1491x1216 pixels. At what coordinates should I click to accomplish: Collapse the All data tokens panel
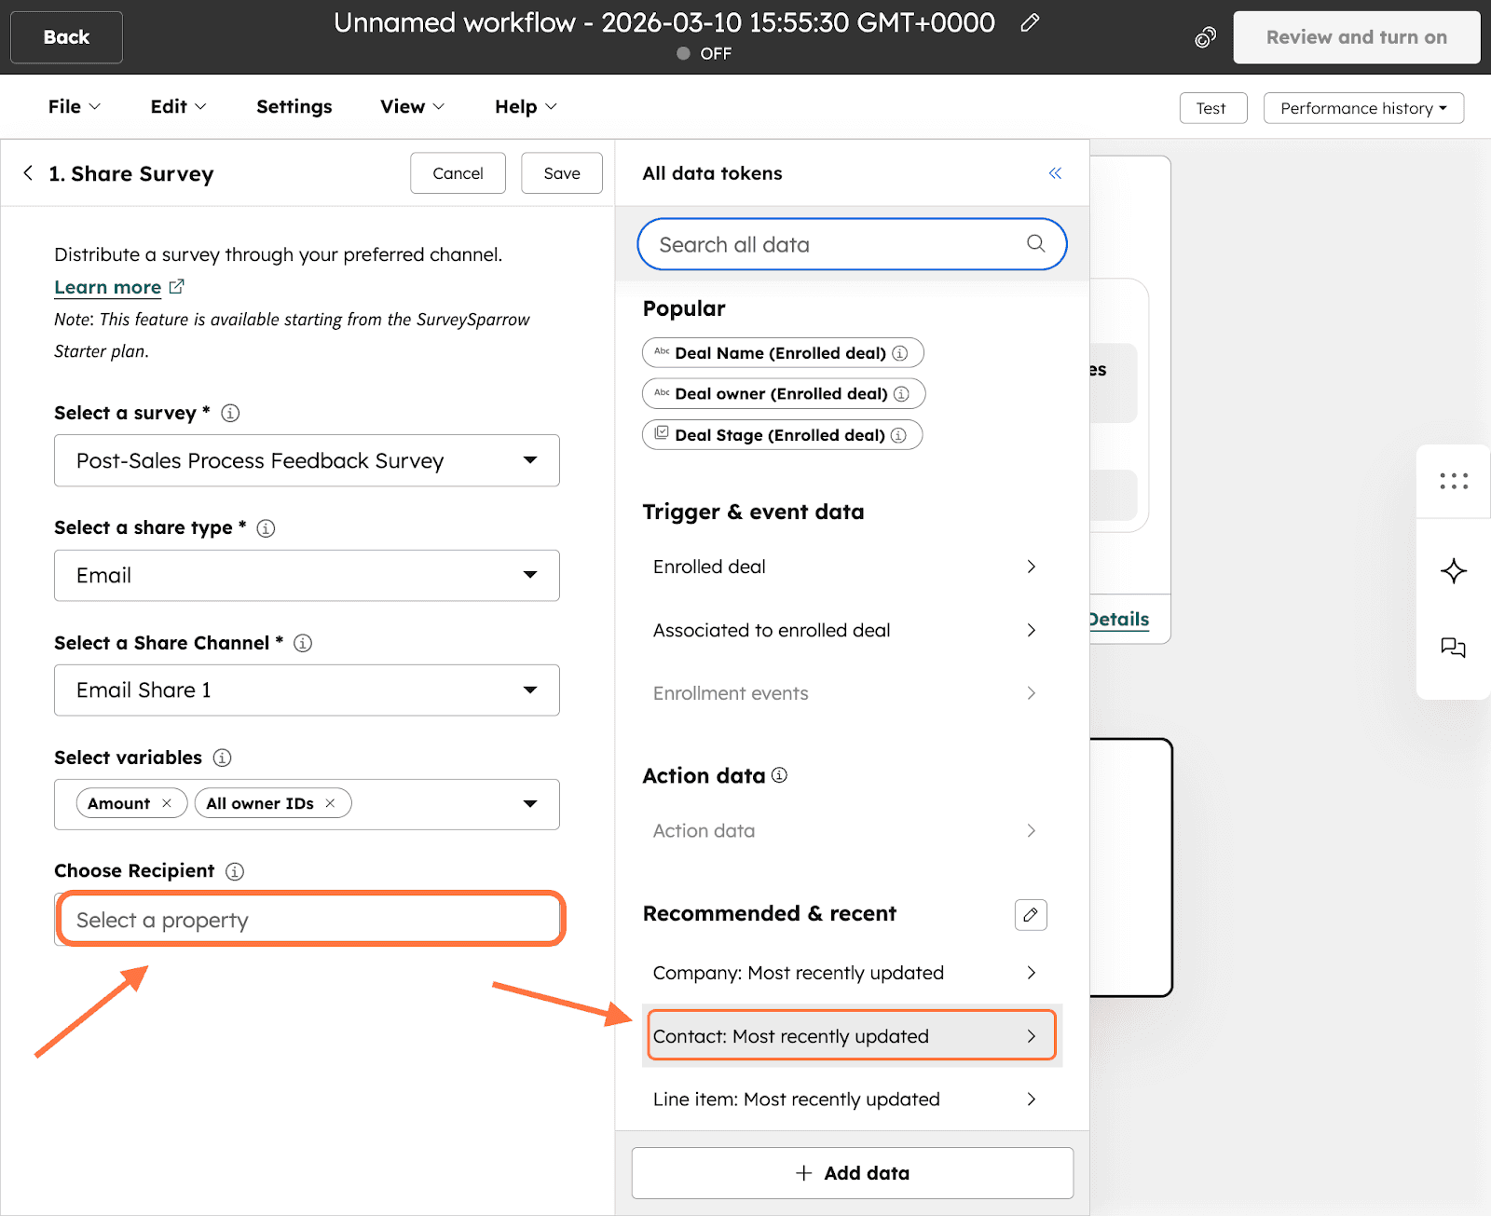pos(1055,173)
